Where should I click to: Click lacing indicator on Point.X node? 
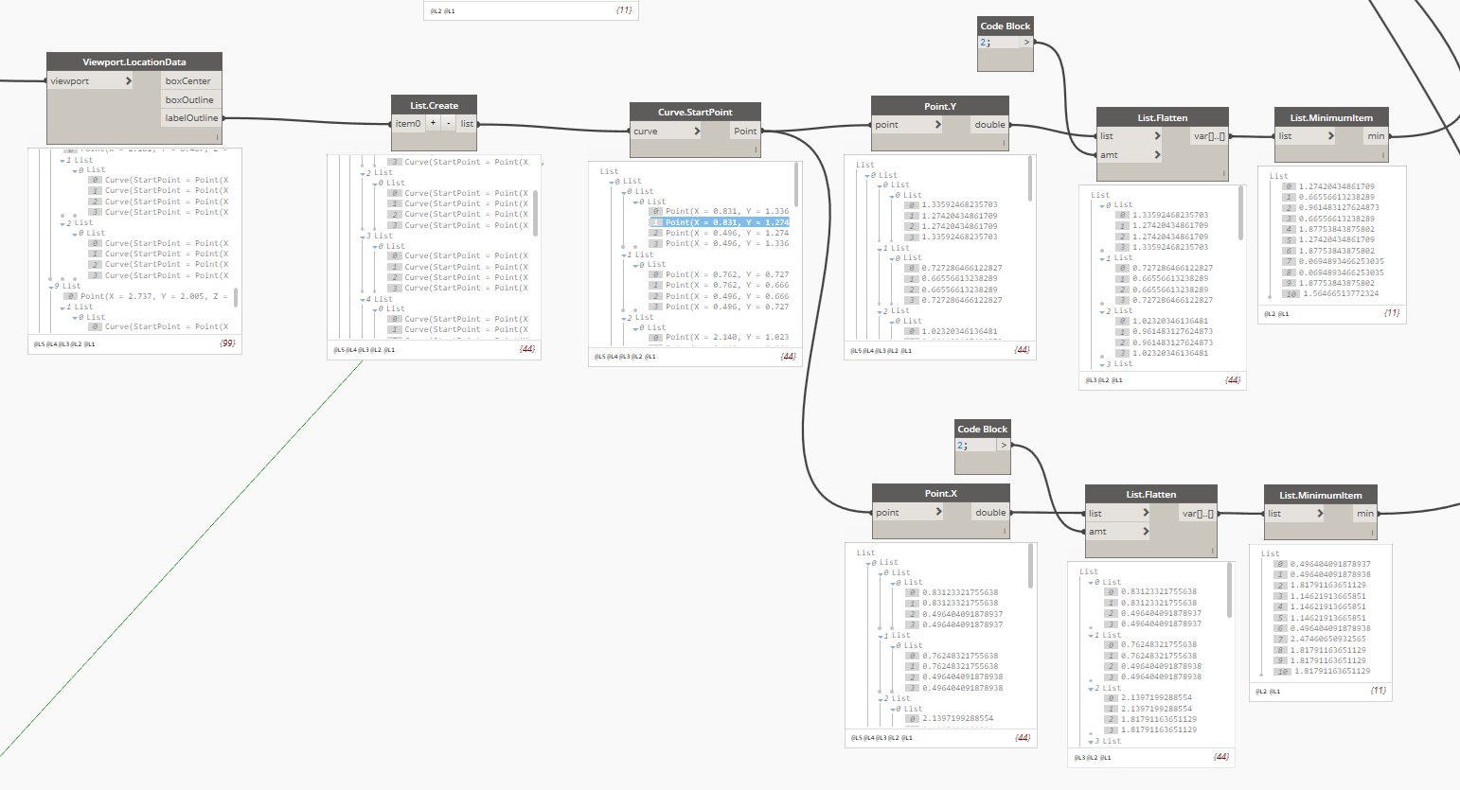click(x=1005, y=532)
